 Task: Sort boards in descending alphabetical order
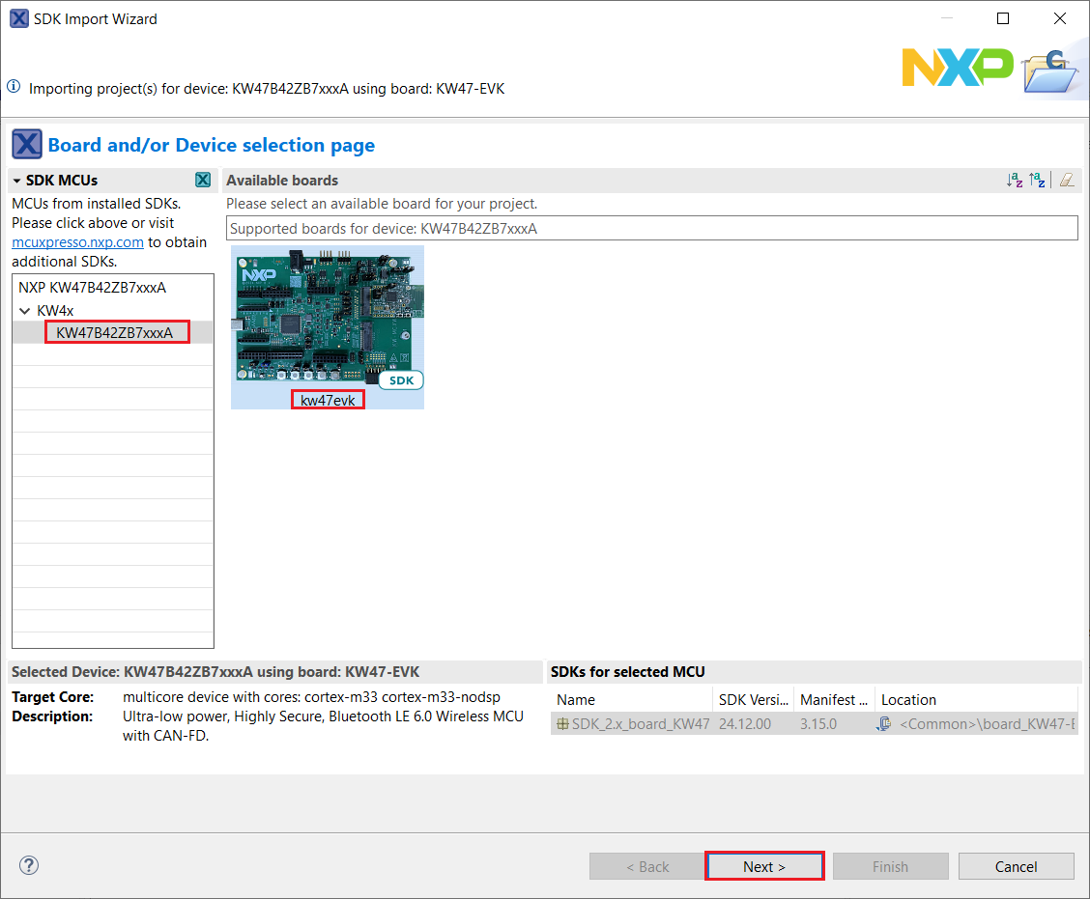(x=1037, y=181)
